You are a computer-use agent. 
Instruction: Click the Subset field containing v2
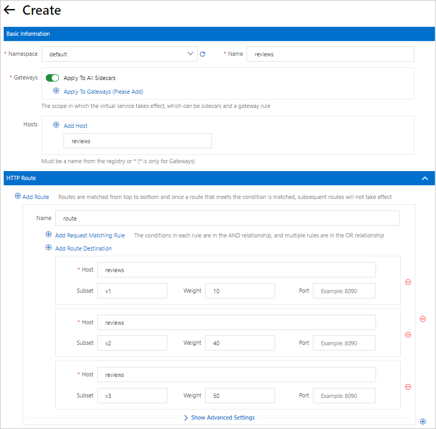tap(132, 343)
